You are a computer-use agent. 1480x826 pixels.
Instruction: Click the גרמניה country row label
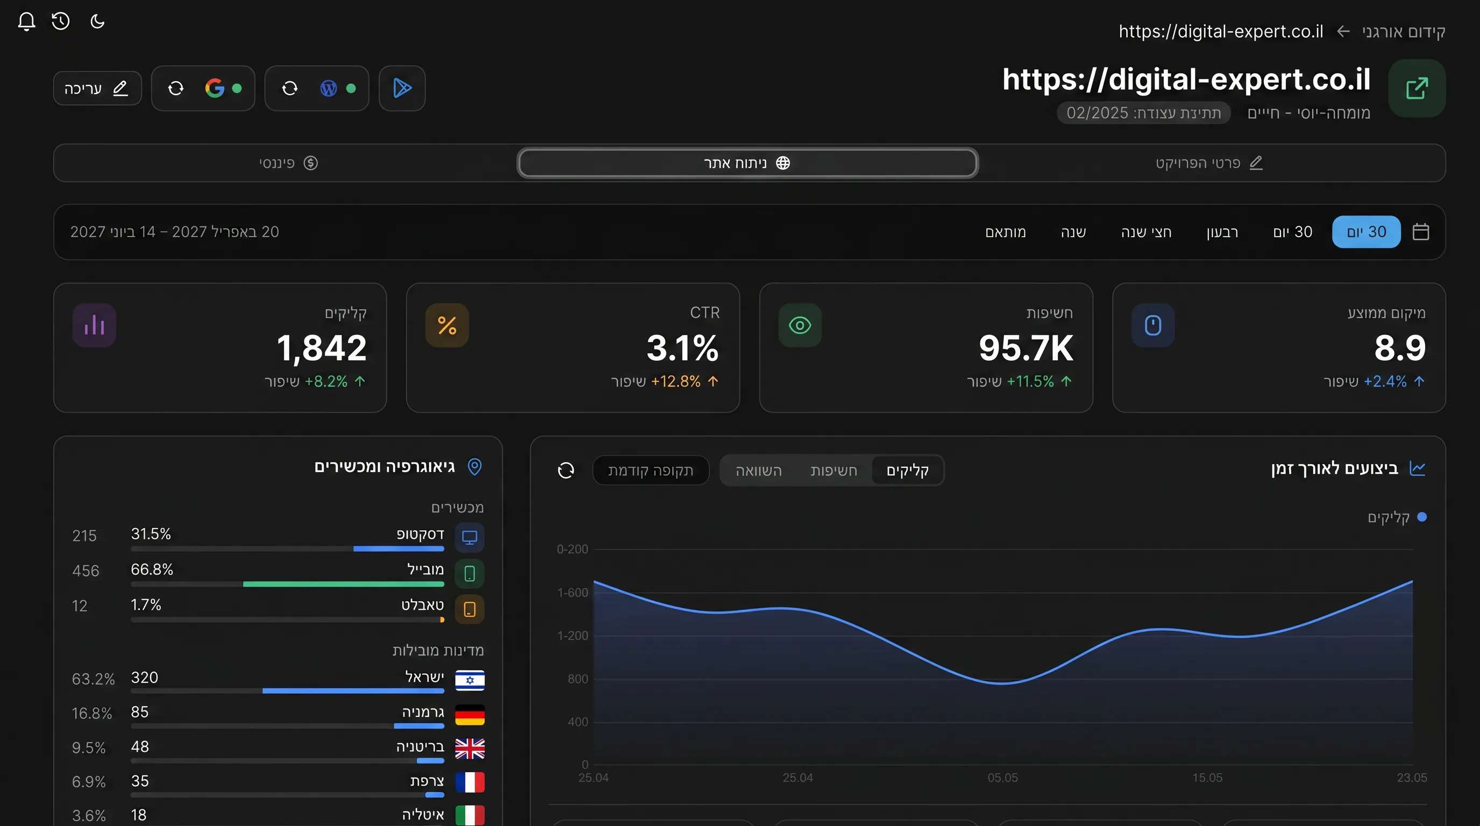(x=423, y=713)
